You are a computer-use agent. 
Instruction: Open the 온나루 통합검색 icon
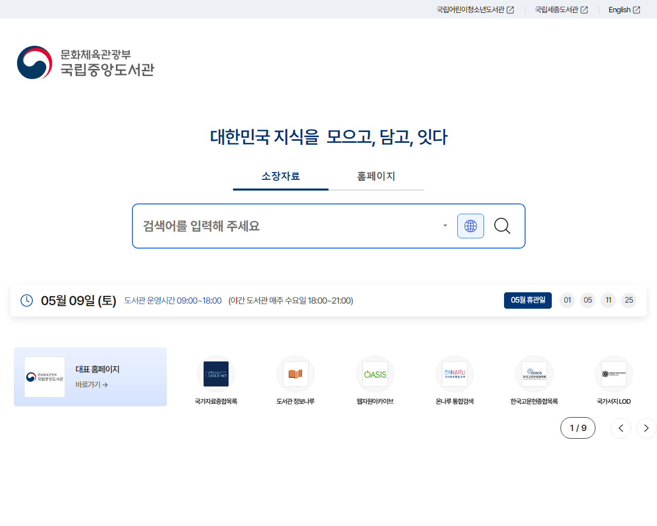click(x=455, y=374)
